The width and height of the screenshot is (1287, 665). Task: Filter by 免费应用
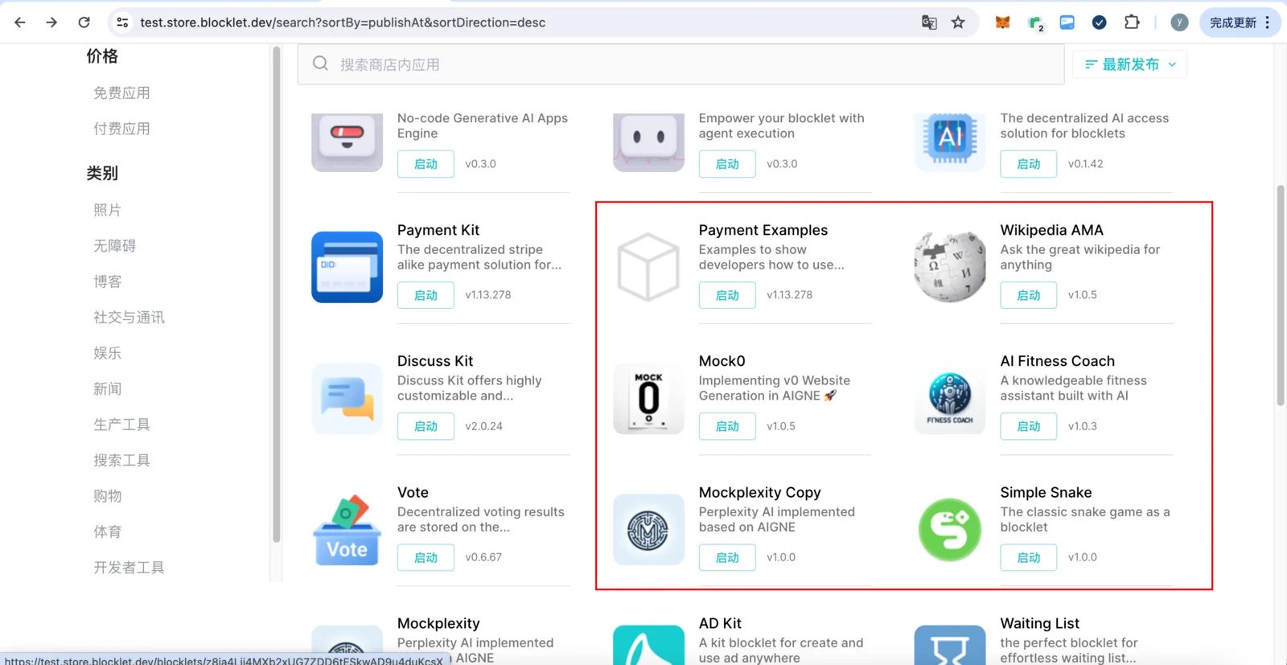click(121, 93)
